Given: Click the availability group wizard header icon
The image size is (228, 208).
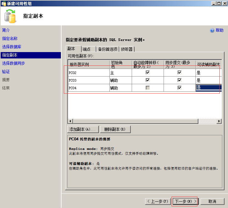Looking at the screenshot, I should [x=10, y=16].
